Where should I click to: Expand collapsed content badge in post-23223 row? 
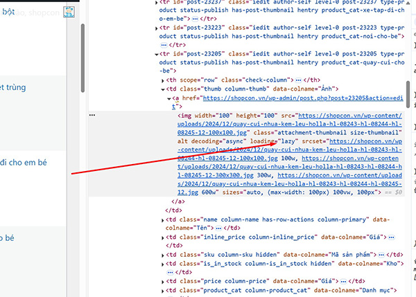pyautogui.click(x=164, y=45)
